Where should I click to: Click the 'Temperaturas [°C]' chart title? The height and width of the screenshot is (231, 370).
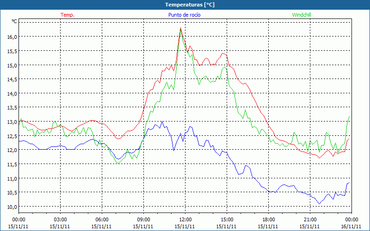click(x=190, y=5)
